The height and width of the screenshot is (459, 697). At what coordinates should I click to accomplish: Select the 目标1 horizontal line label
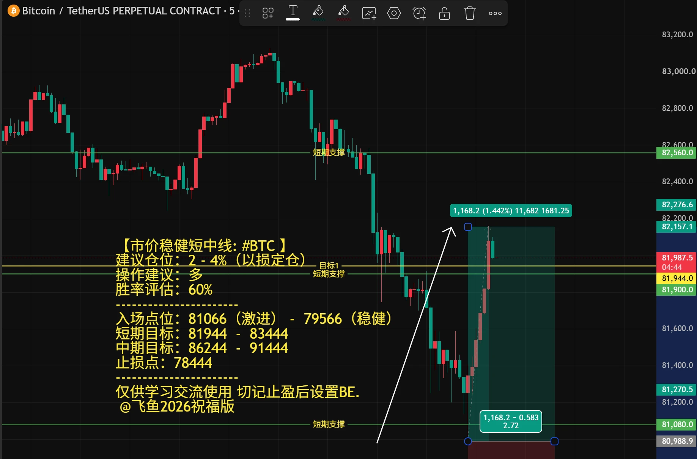329,265
